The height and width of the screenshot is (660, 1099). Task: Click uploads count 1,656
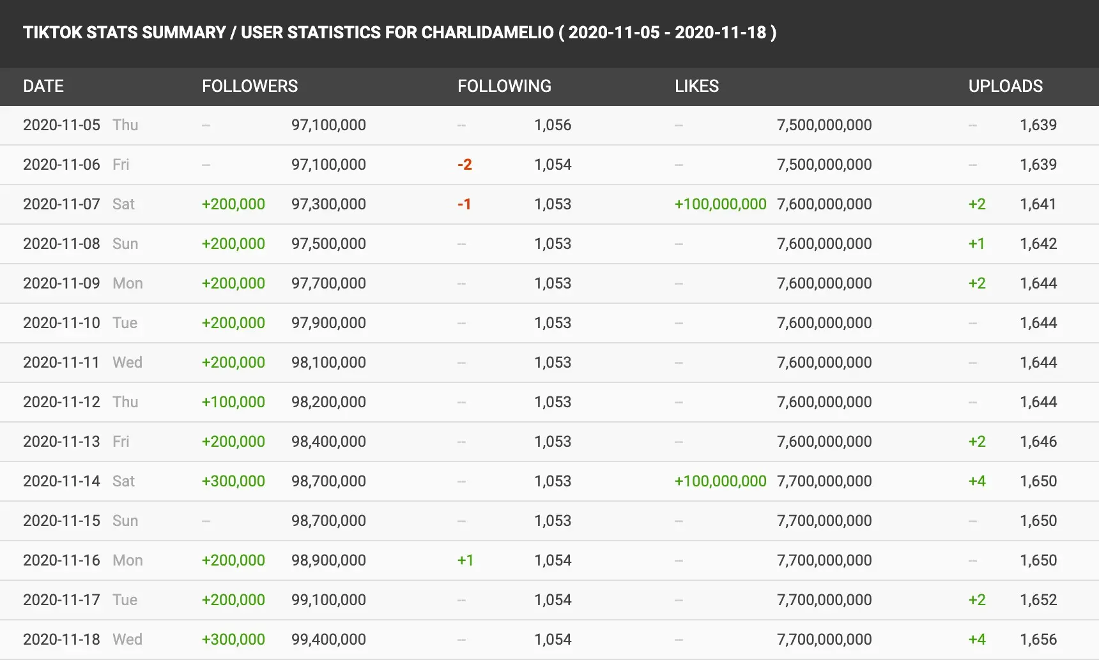tap(1038, 640)
